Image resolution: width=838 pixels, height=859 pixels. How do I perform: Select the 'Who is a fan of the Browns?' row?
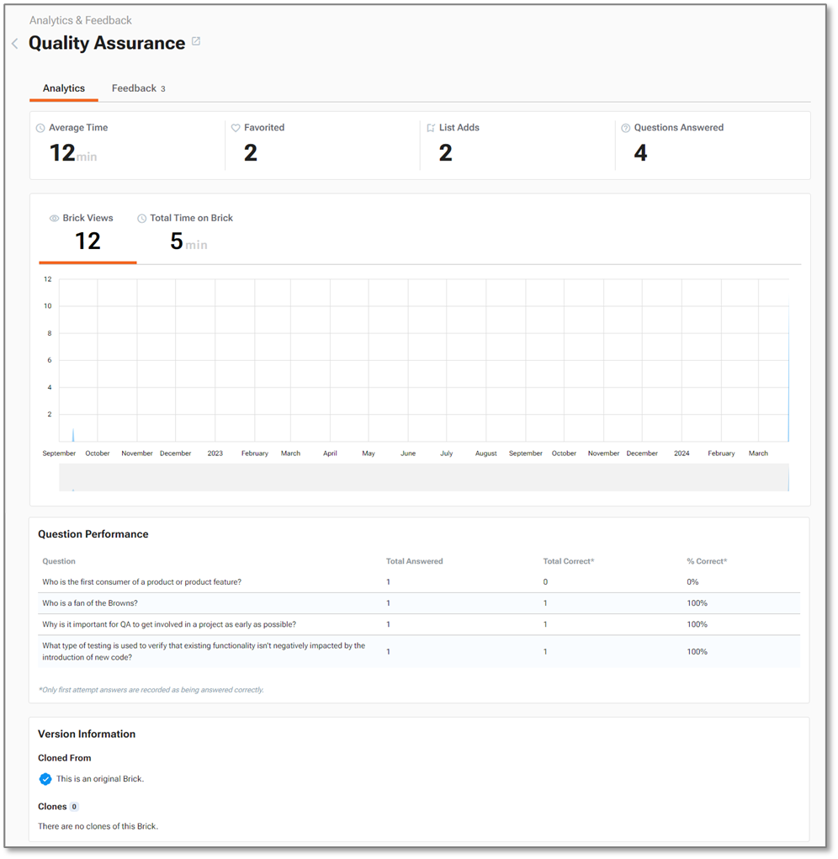90,603
